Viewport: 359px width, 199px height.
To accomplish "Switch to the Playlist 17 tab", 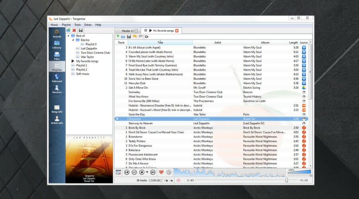I will click(127, 31).
